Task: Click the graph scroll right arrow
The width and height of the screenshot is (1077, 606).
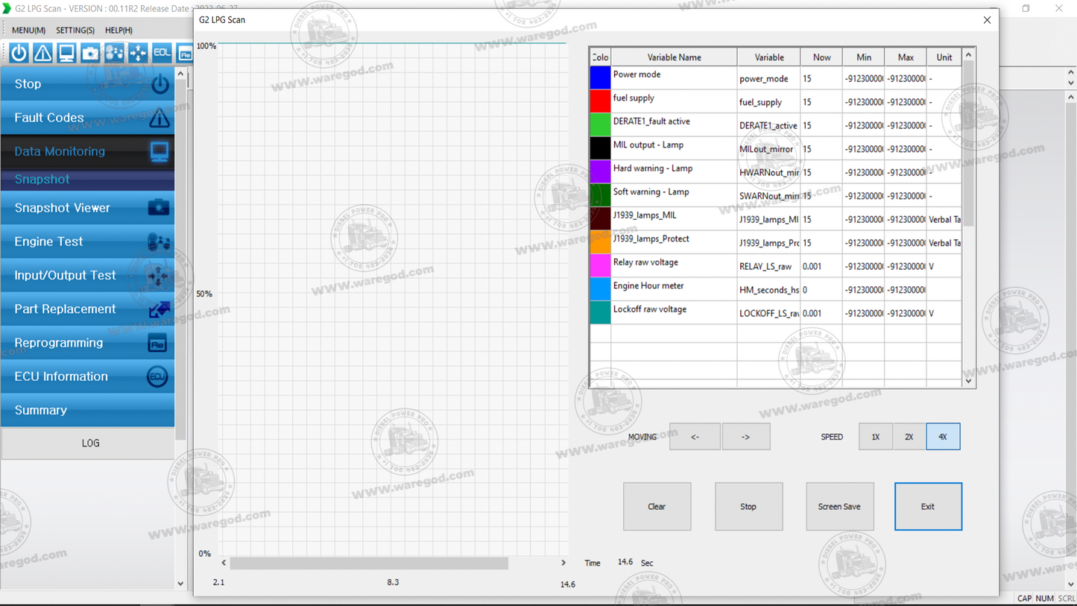Action: click(x=563, y=563)
